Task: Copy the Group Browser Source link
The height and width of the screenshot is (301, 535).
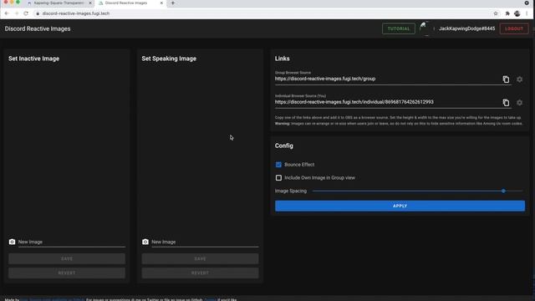Action: (x=506, y=79)
